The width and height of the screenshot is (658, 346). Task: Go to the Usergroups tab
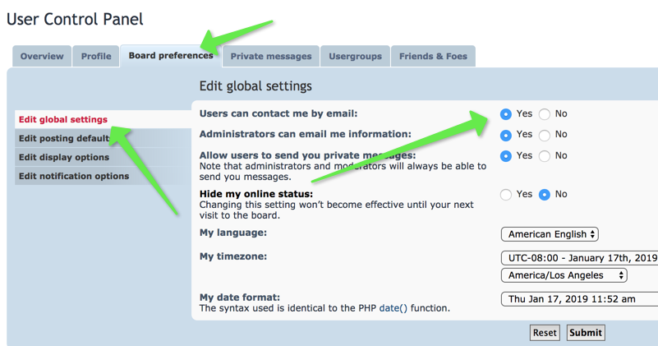355,56
